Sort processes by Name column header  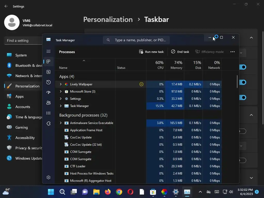click(85, 65)
